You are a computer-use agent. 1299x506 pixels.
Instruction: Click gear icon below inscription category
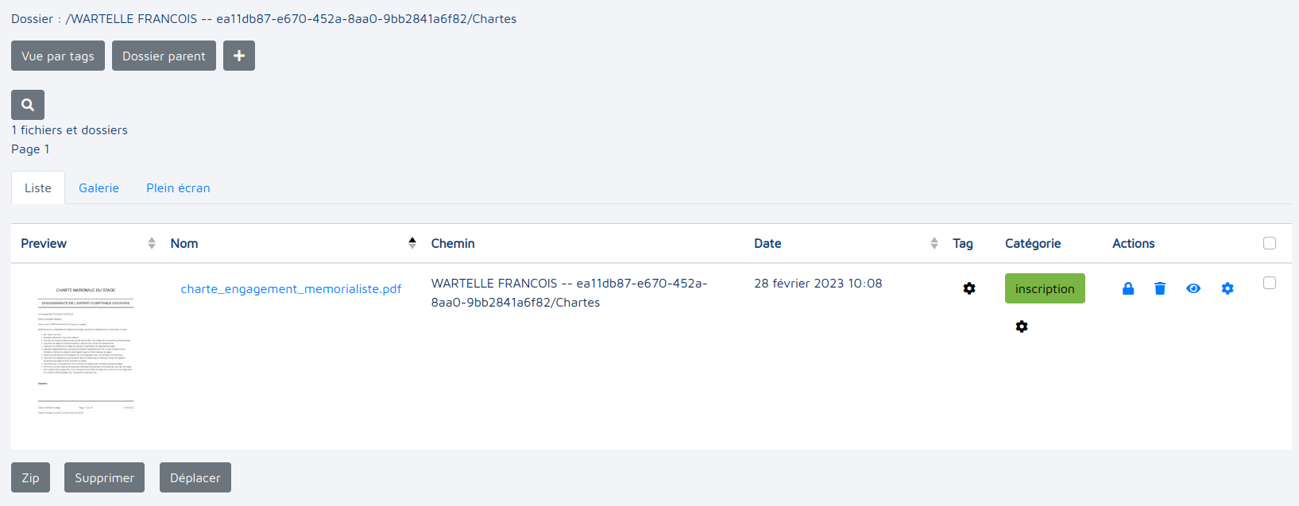[1022, 326]
